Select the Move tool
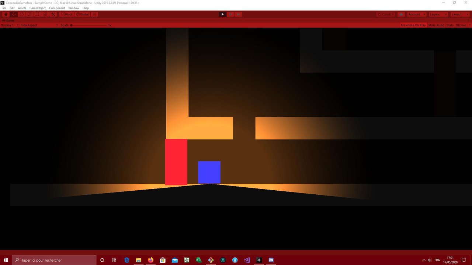Viewport: 472px width, 265px height. 14,14
